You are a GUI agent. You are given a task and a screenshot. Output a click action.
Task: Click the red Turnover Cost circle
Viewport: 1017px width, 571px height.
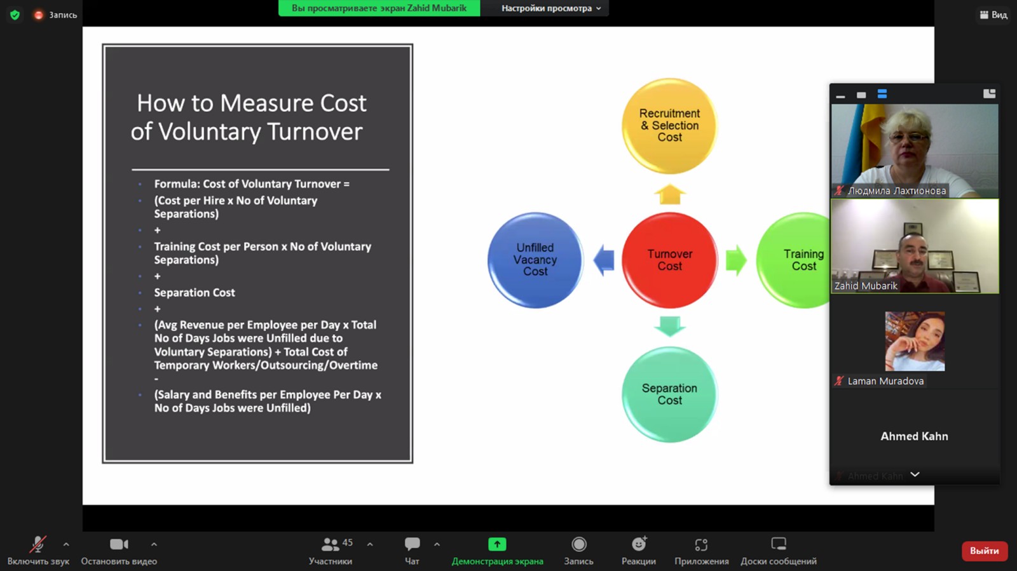coord(669,260)
